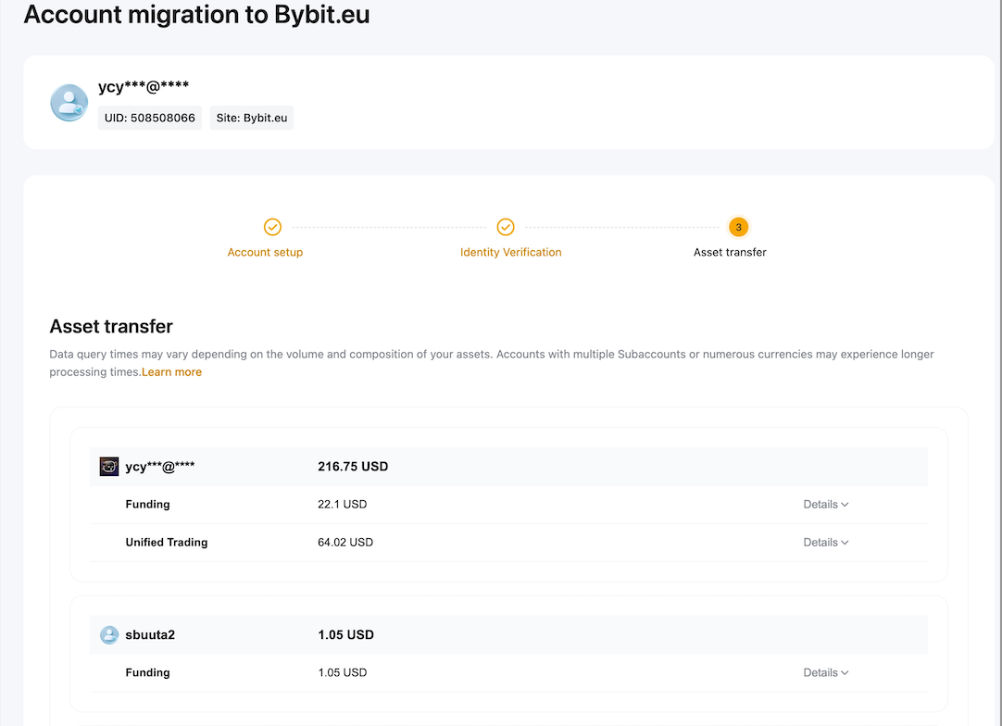Select the Asset transfer step label
The height and width of the screenshot is (726, 1002).
[730, 252]
